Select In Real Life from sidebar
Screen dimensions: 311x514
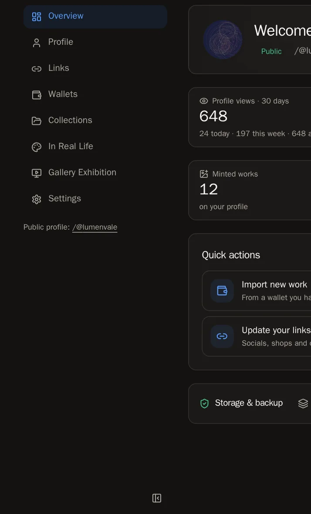[95, 147]
